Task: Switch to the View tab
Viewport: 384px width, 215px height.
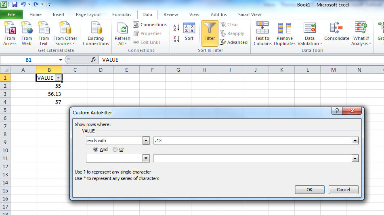Action: coord(194,14)
